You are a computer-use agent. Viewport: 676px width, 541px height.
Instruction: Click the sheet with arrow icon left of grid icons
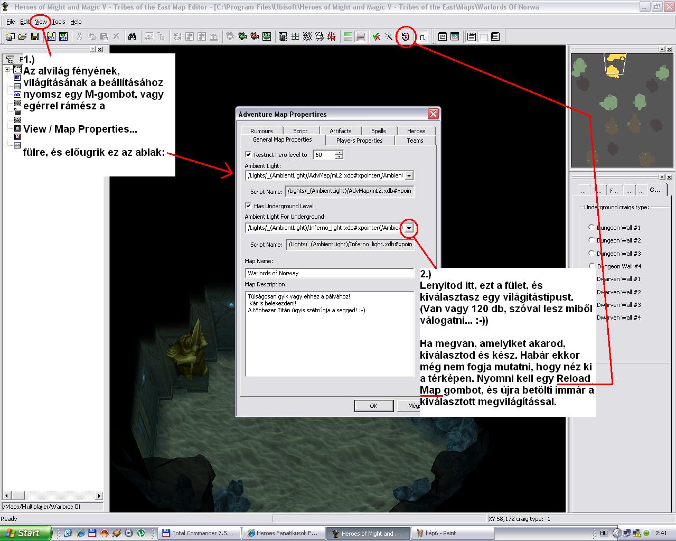click(x=283, y=36)
